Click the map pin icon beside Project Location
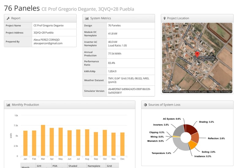Viewport: 235px width, 168px height. (165, 18)
